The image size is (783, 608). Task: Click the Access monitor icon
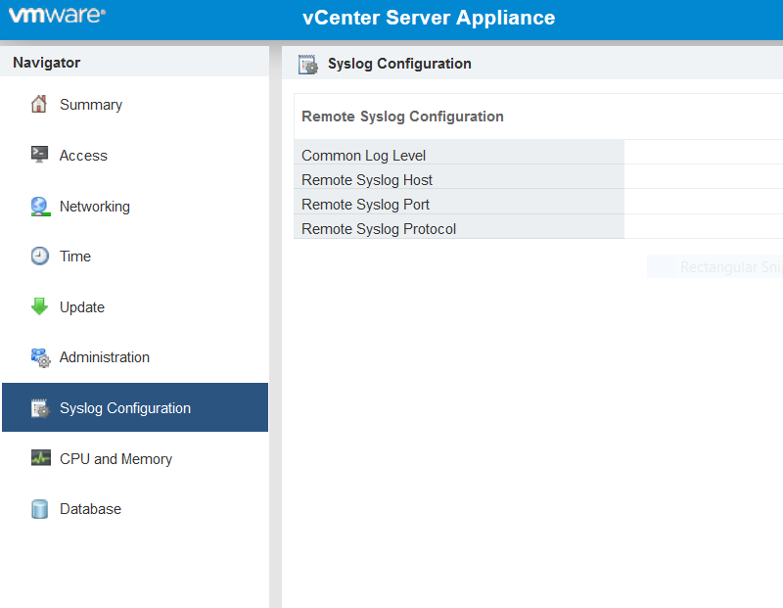[40, 155]
